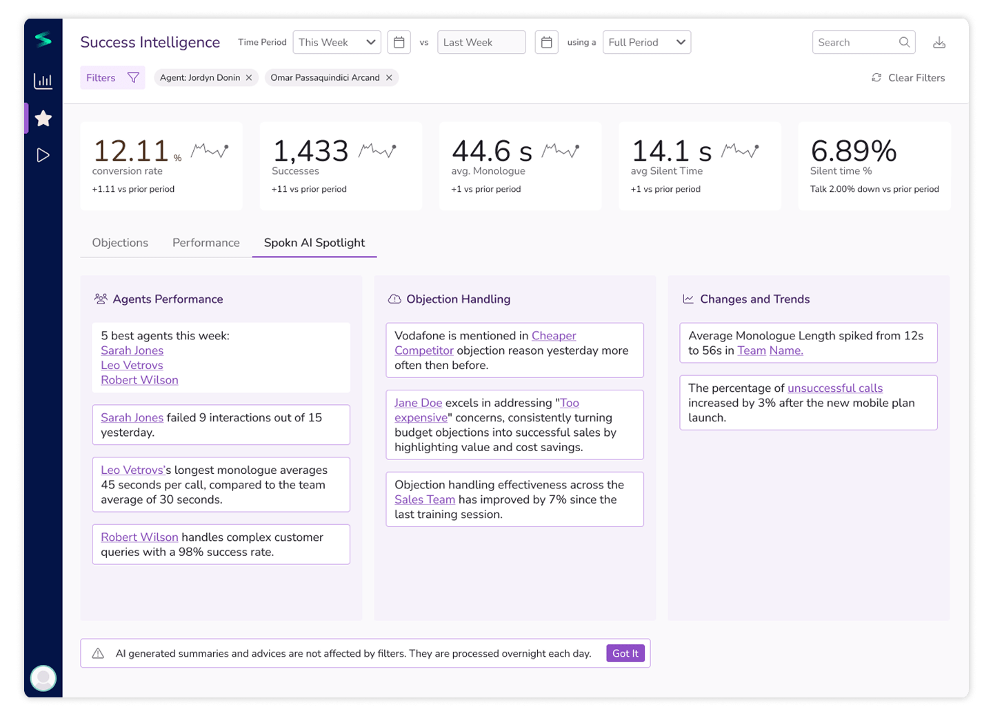Open the This Week time period dropdown
This screenshot has height=716, width=993.
tap(337, 42)
